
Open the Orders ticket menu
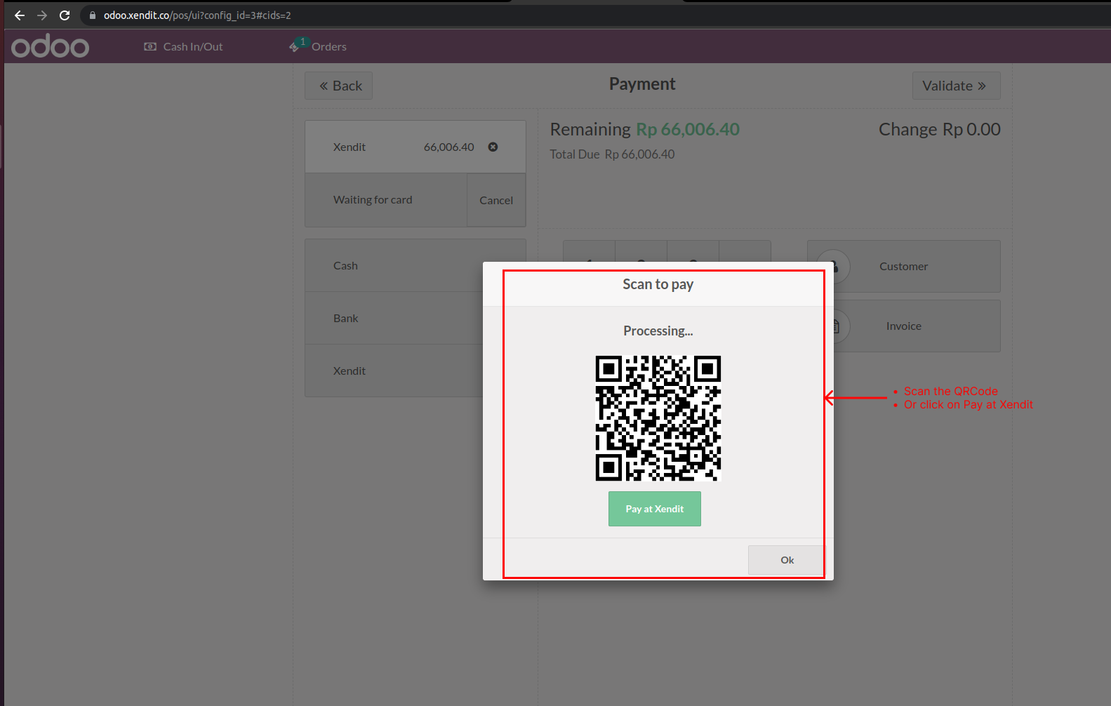[318, 46]
